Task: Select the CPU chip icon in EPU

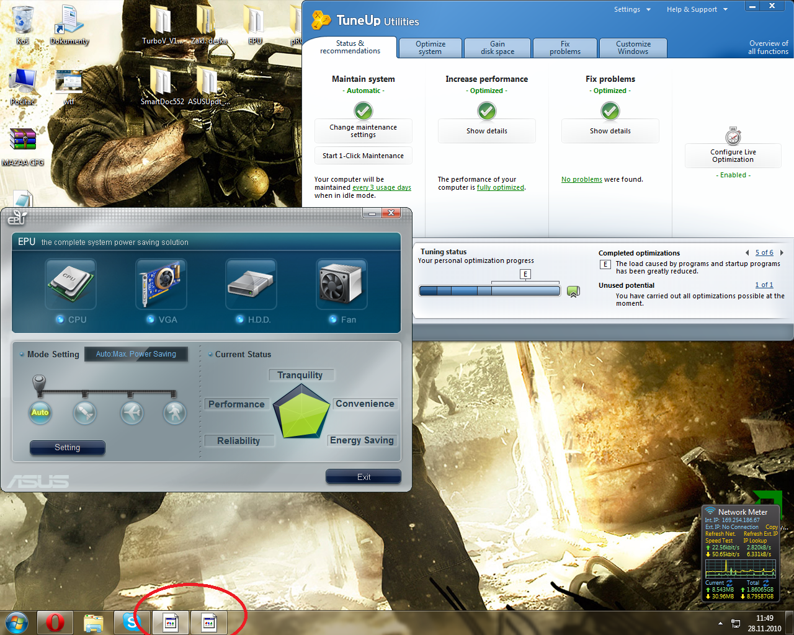Action: click(x=71, y=284)
